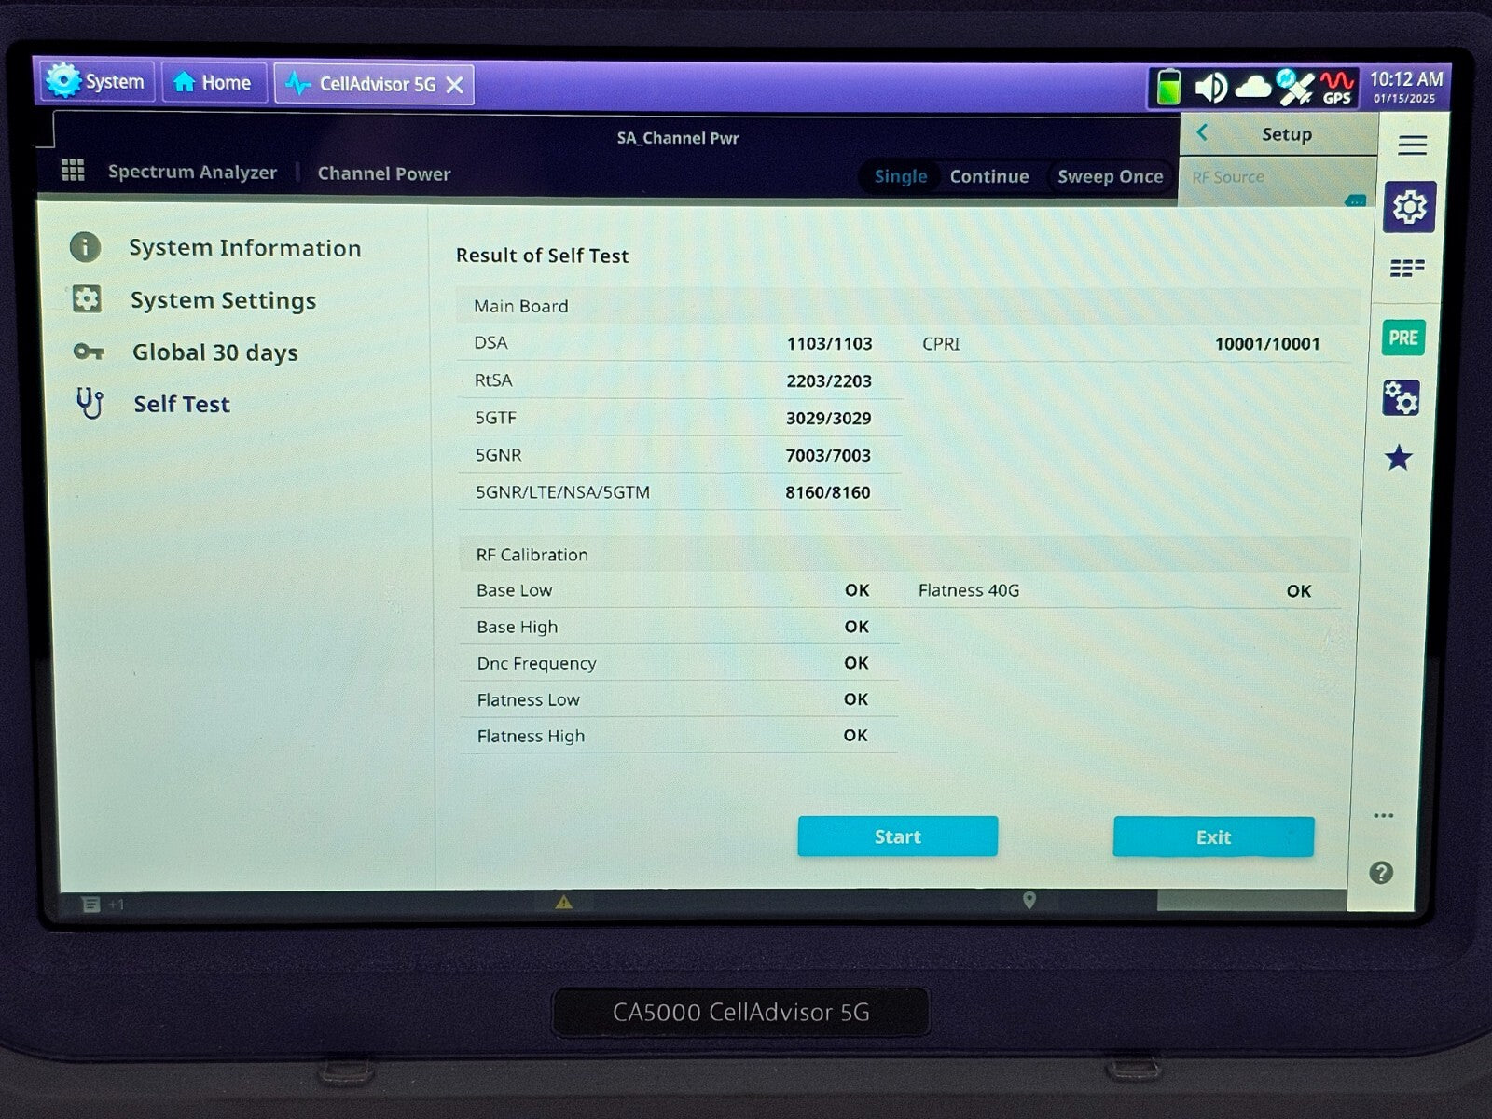Viewport: 1492px width, 1119px height.
Task: Open the log notes icon in status bar
Action: click(90, 904)
